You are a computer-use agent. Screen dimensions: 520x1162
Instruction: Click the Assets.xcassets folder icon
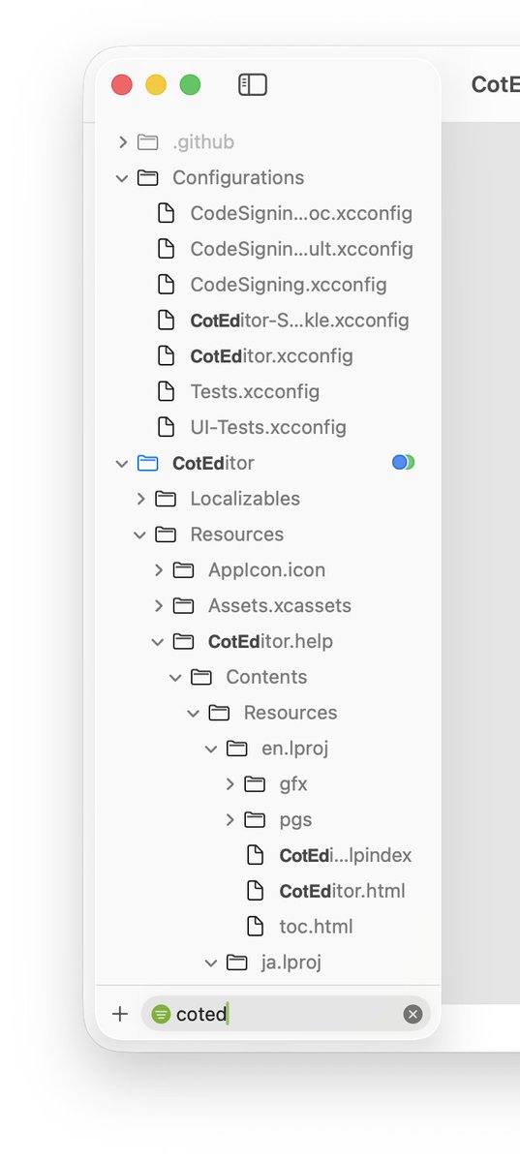click(183, 606)
